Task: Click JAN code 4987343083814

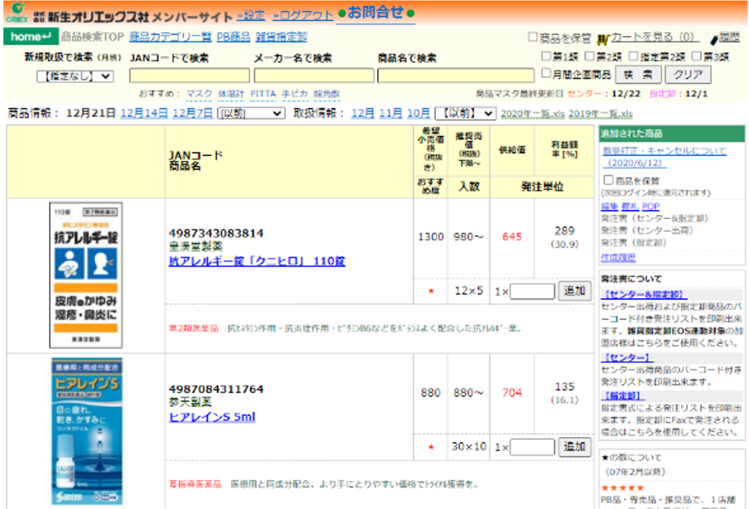Action: pyautogui.click(x=216, y=233)
